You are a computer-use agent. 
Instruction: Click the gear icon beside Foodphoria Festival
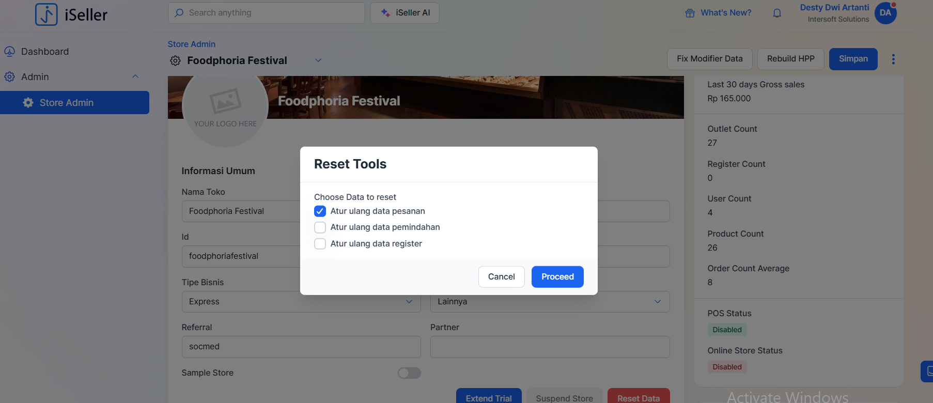tap(176, 60)
